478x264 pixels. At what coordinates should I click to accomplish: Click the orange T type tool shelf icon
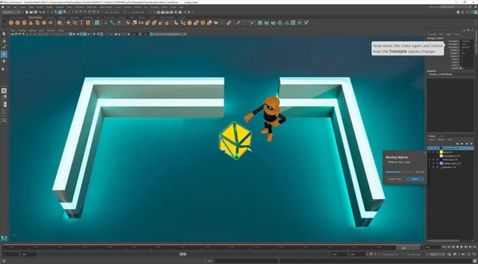(x=81, y=22)
